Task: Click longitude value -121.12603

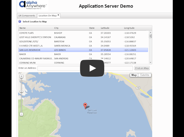Action: pyautogui.click(x=130, y=50)
